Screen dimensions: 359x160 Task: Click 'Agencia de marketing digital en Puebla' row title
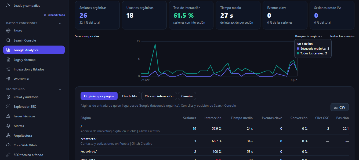(120, 131)
